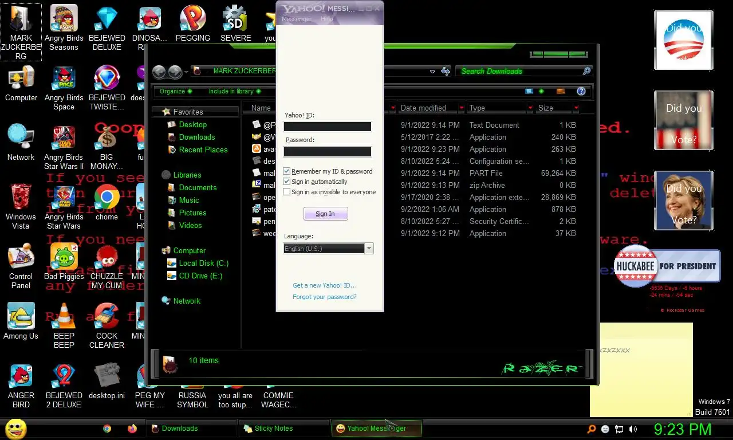
Task: Open Angry Birds Seasons desktop icon
Action: pos(64,27)
